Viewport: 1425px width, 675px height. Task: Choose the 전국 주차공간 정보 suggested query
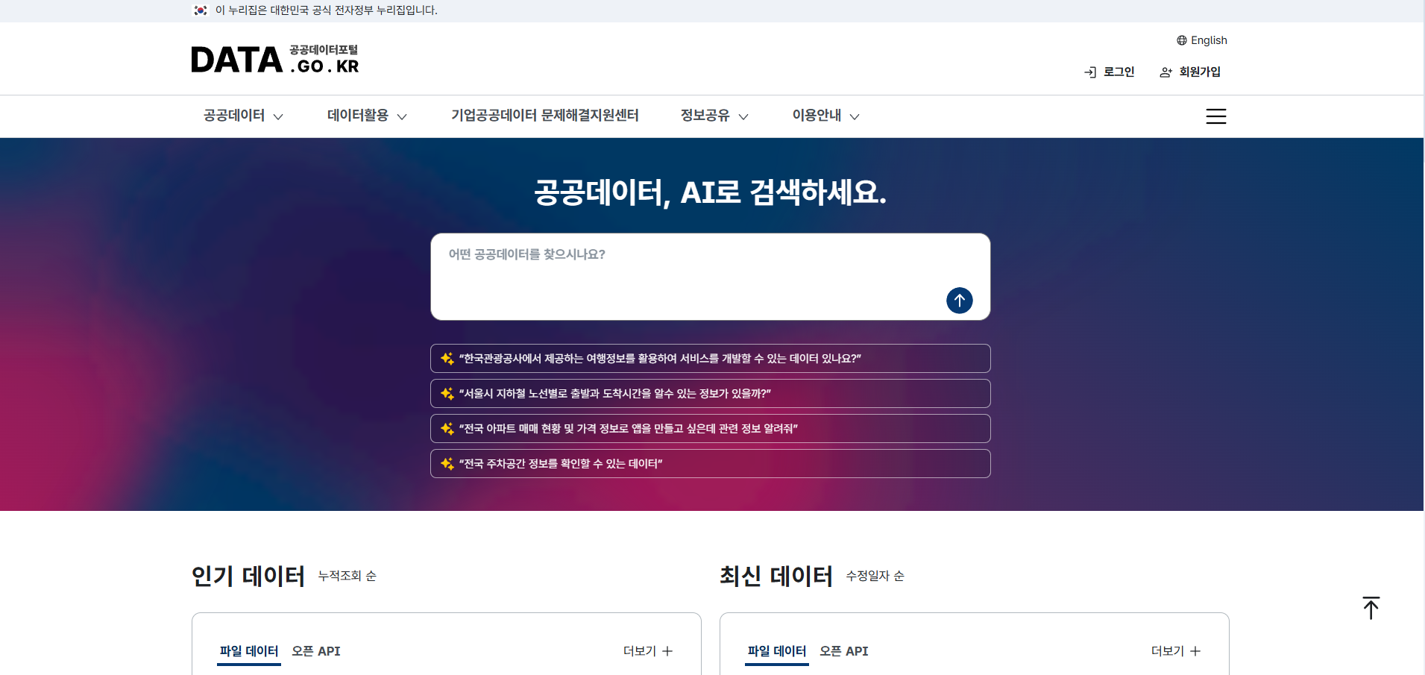pos(711,464)
